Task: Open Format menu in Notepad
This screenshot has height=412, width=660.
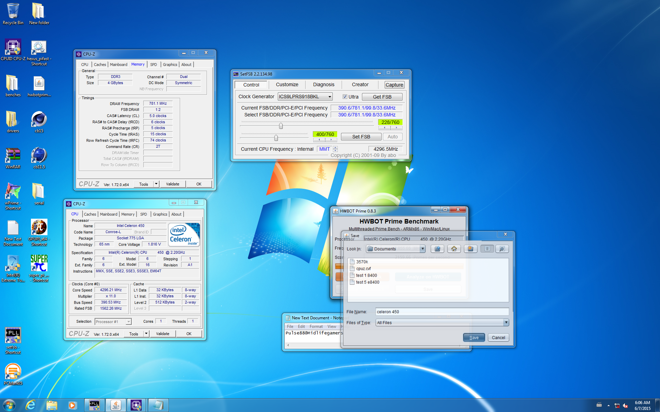Action: point(316,327)
